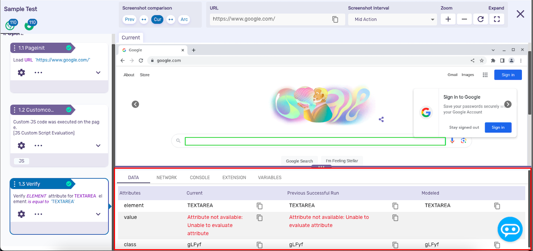This screenshot has height=251, width=533.
Task: Open the Google apps grid in the screenshot
Action: (x=485, y=75)
